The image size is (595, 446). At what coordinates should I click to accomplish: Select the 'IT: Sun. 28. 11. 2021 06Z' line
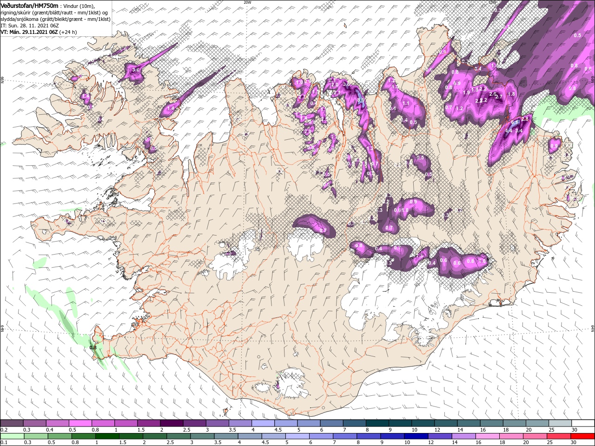click(29, 26)
